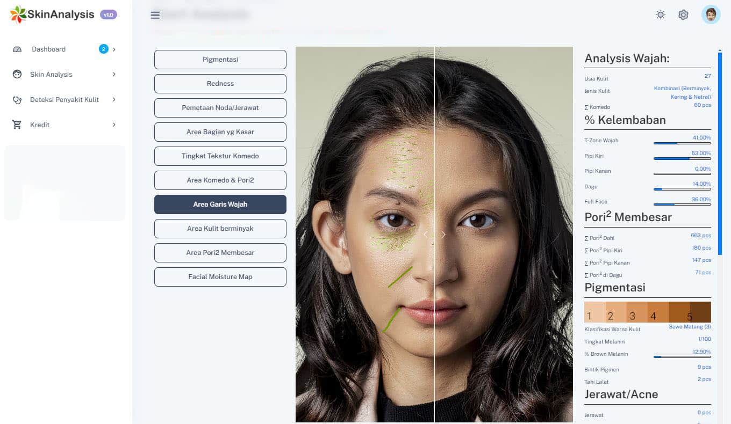Viewport: 731px width, 424px height.
Task: Expand the Kredit section
Action: [114, 125]
